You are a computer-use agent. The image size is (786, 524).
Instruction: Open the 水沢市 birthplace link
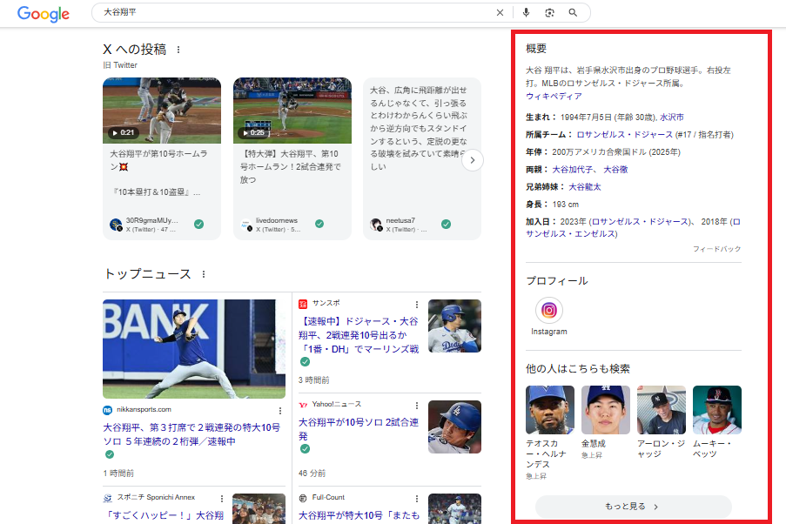coord(672,118)
